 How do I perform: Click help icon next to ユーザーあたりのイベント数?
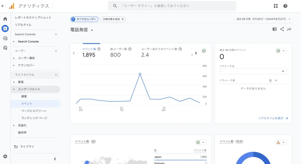[180, 49]
